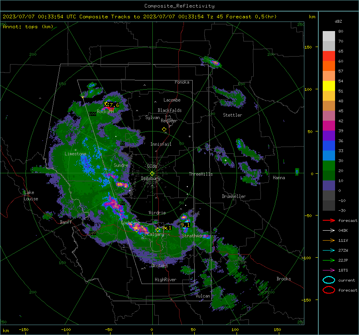Click the white plus marker west of Hanna
The image size is (359, 335).
[x=225, y=160]
